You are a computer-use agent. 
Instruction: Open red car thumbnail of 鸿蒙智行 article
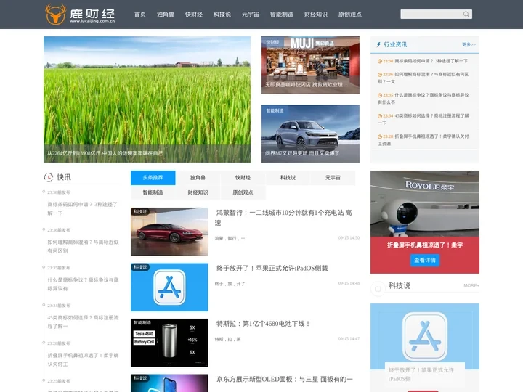(x=169, y=232)
